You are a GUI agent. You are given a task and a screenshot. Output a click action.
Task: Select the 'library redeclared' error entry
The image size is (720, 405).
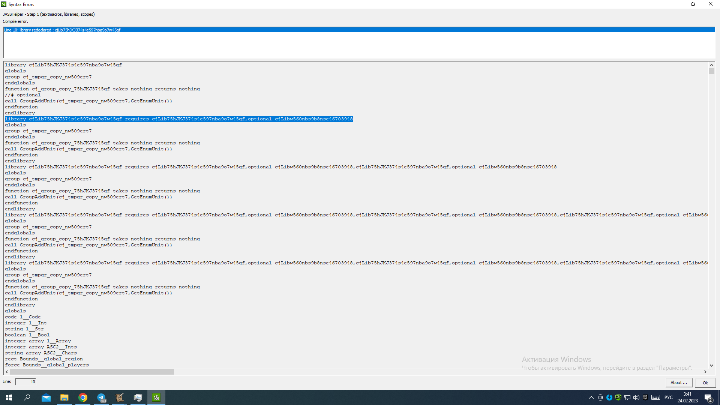(x=62, y=30)
